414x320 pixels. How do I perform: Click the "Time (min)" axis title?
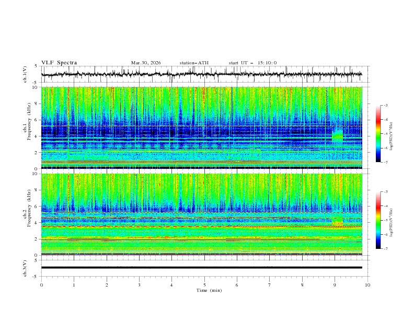point(209,290)
